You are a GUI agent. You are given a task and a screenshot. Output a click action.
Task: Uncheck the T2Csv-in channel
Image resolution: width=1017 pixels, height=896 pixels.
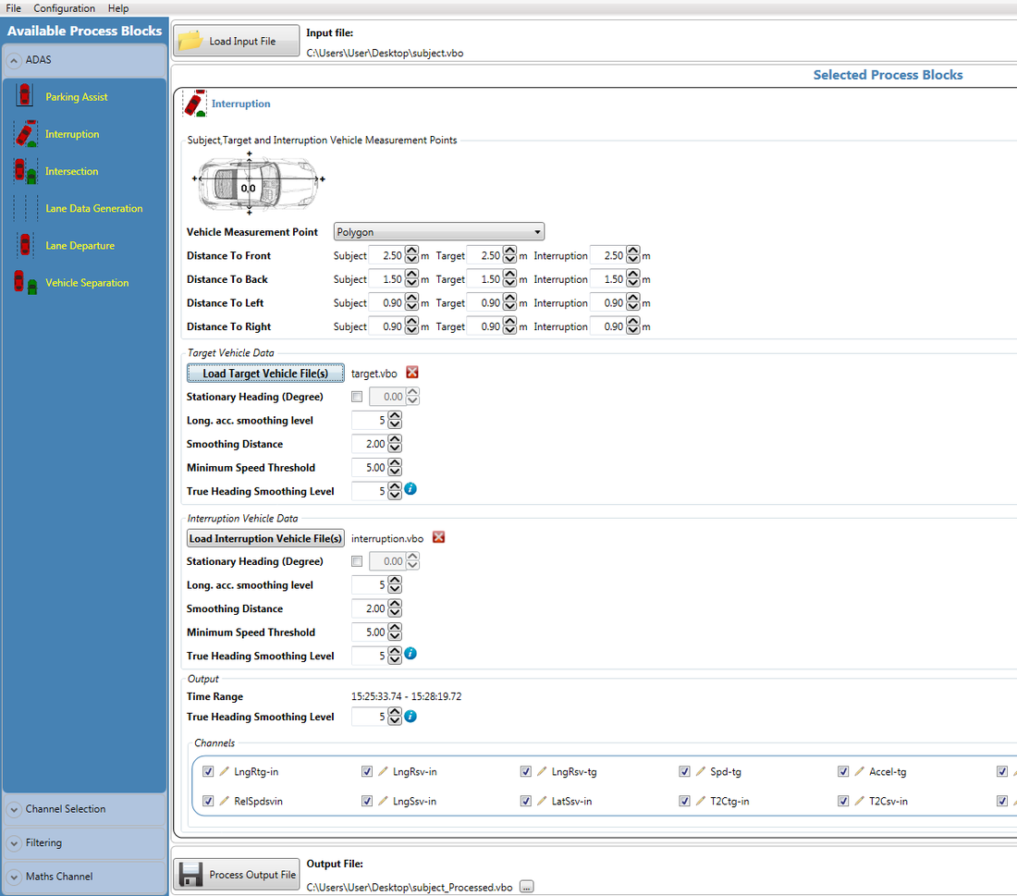(x=843, y=802)
